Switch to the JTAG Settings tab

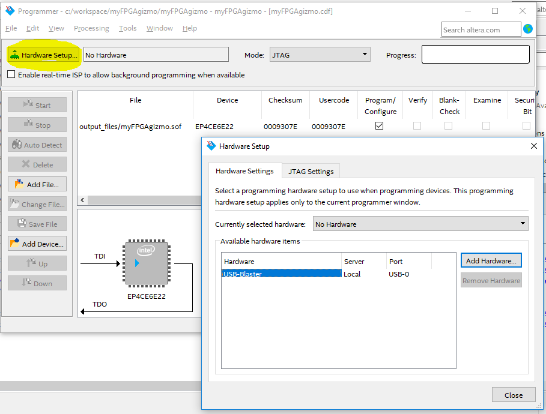(x=311, y=171)
